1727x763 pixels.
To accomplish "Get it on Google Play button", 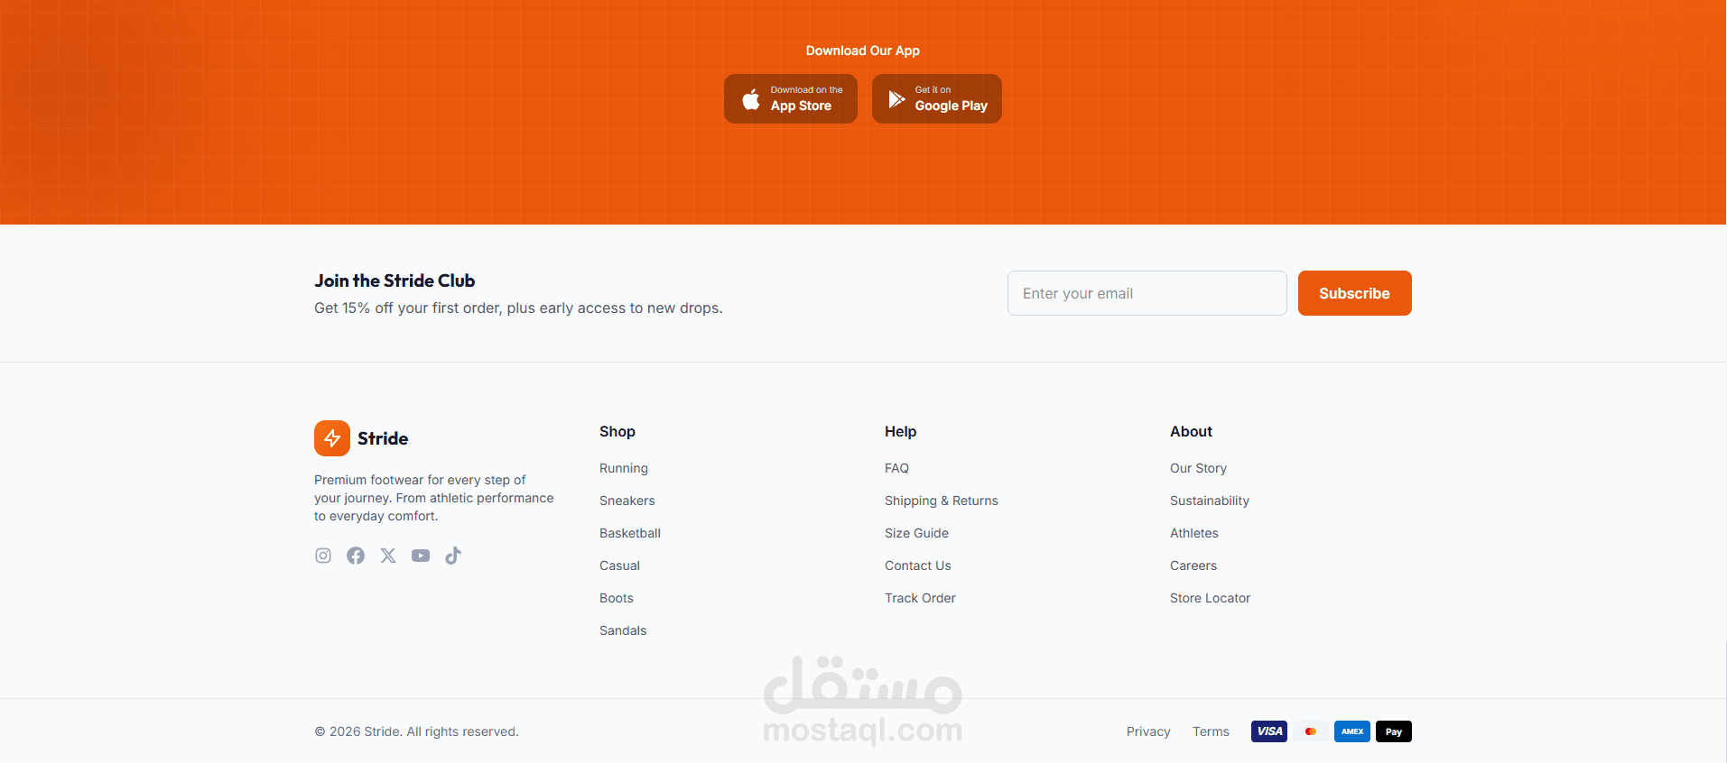I will (x=937, y=98).
